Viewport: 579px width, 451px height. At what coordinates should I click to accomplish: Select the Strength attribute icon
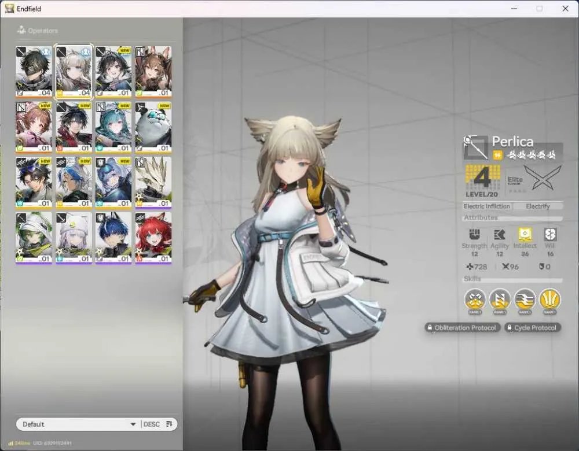(x=474, y=234)
